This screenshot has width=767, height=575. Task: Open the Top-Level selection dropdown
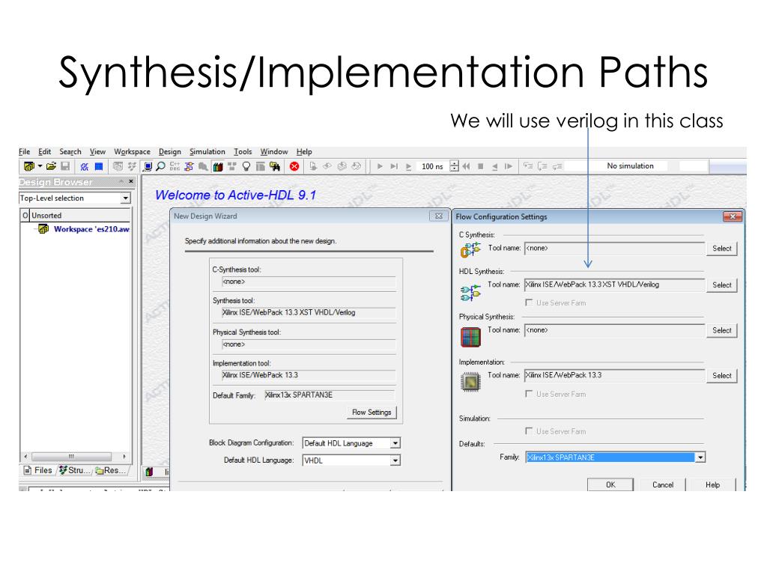126,198
